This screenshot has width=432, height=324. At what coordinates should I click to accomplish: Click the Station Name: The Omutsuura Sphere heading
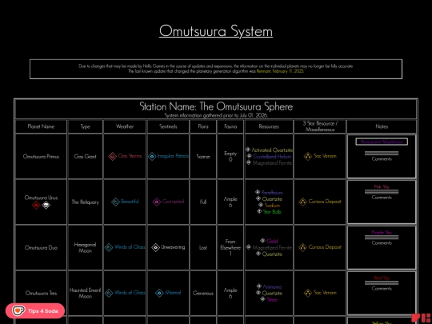[x=216, y=106]
